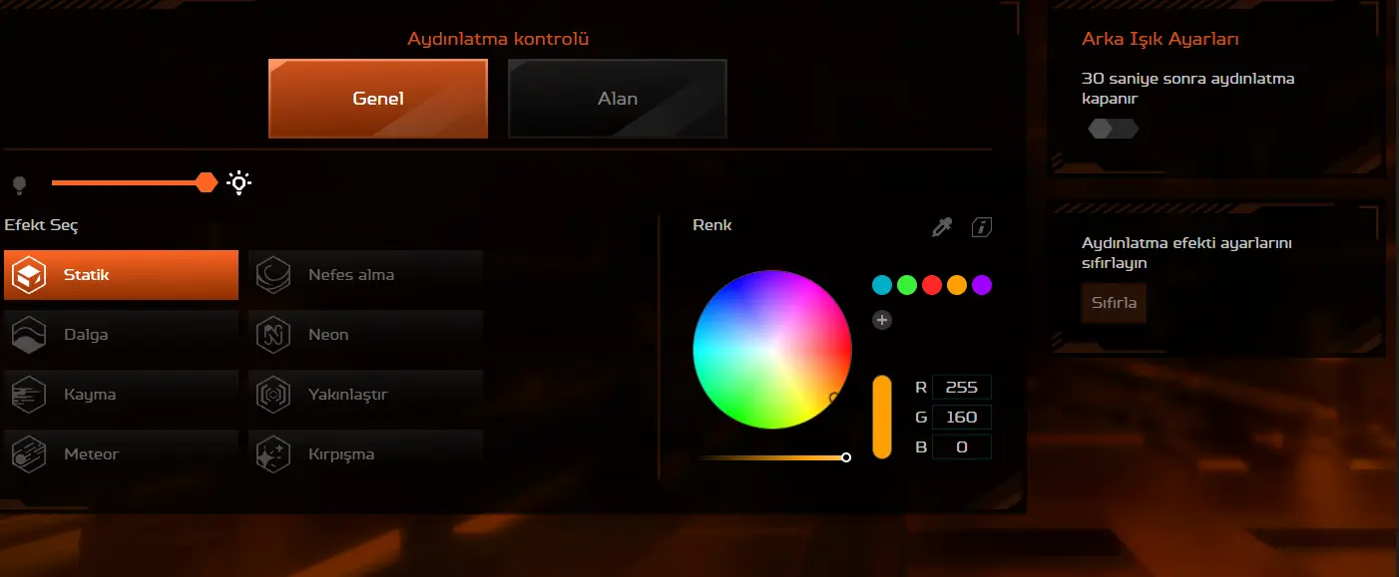The image size is (1399, 577).
Task: Click the G value field
Action: tap(962, 418)
